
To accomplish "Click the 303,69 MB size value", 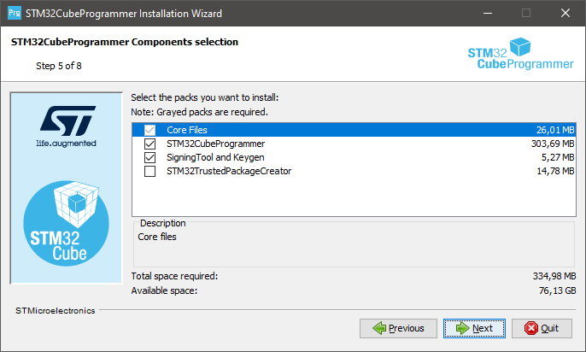I will [553, 144].
